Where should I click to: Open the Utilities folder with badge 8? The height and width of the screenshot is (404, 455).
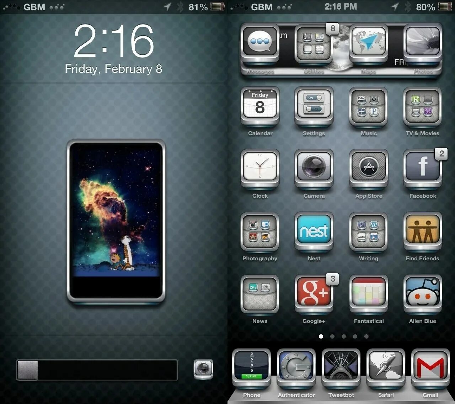(x=314, y=43)
